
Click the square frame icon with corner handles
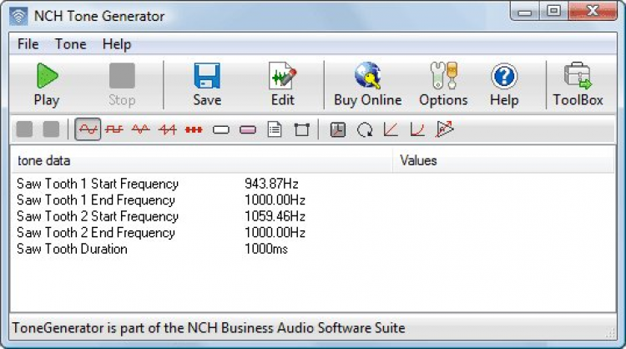[x=301, y=129]
